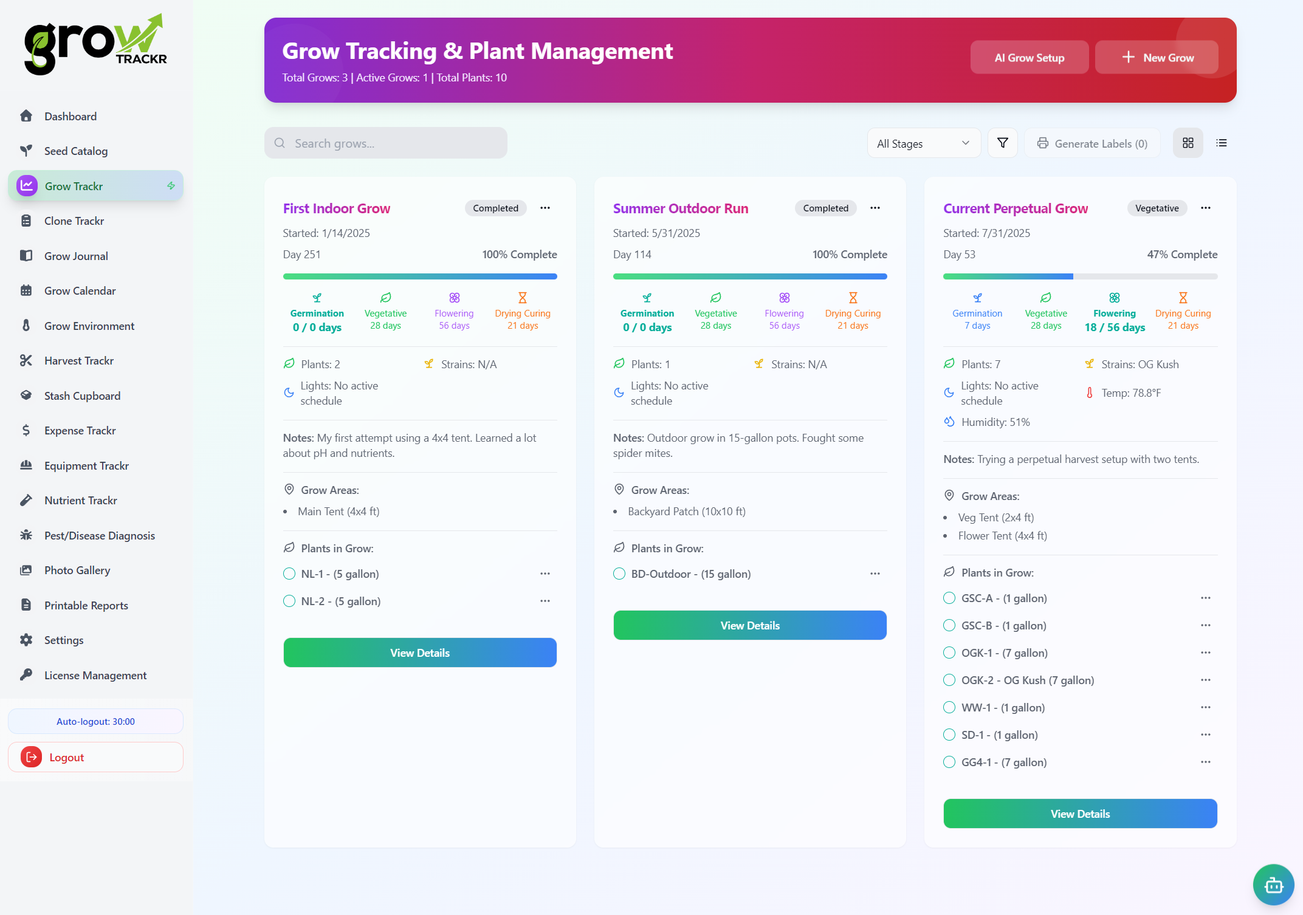Screen dimensions: 1303x915
Task: Click the Dashboard home icon
Action: click(x=26, y=116)
